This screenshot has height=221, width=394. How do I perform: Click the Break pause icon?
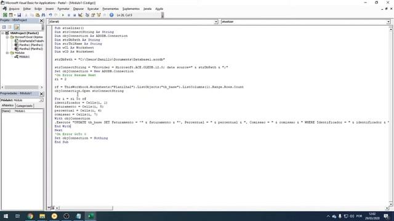point(68,15)
